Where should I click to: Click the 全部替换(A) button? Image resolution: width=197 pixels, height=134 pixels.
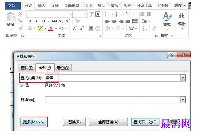pos(108,122)
